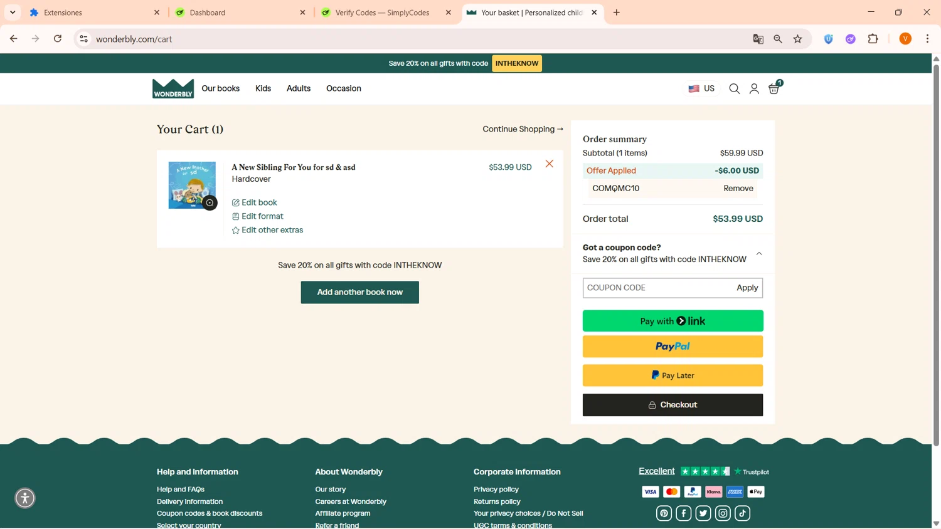Viewport: 941px width, 529px height.
Task: Click the INTHEKNOW code badge in banner
Action: click(x=517, y=63)
